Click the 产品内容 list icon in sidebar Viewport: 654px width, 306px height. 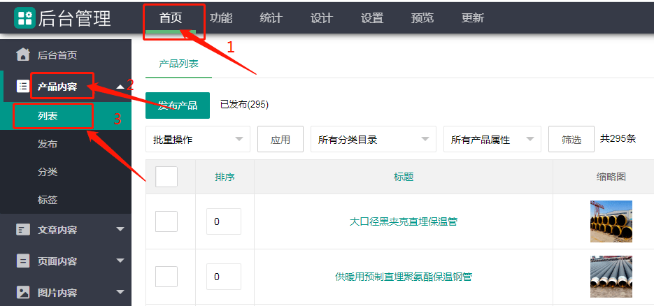point(23,87)
